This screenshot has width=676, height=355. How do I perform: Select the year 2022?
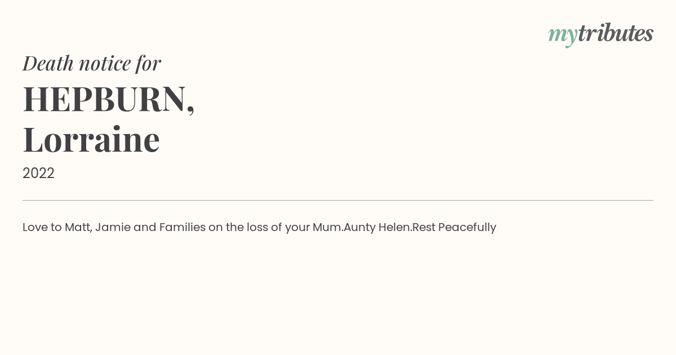[x=38, y=173]
